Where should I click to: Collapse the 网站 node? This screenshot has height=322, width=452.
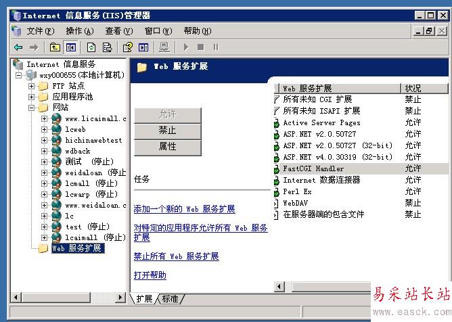(31, 108)
